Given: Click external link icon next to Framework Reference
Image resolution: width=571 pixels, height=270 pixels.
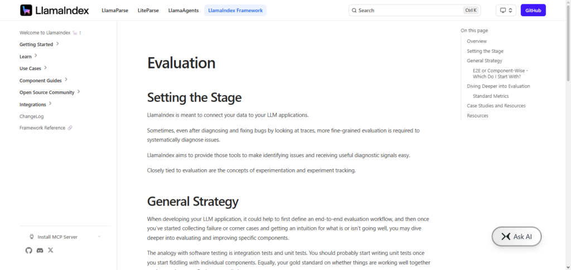Looking at the screenshot, I should (70, 128).
